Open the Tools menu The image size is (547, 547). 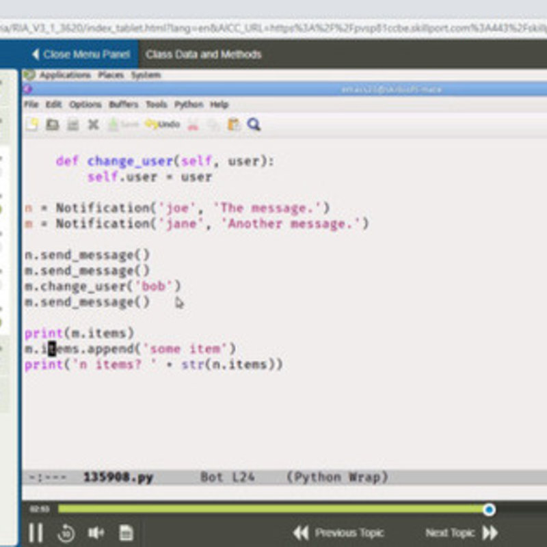(x=157, y=105)
